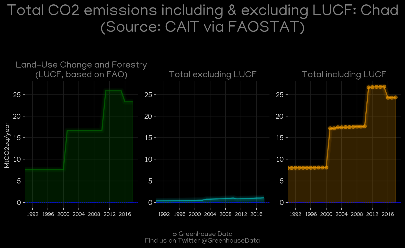The height and width of the screenshot is (248, 405).
Task: Click the '25' y-tick in the Total excluding LUCF chart
Action: [x=148, y=95]
